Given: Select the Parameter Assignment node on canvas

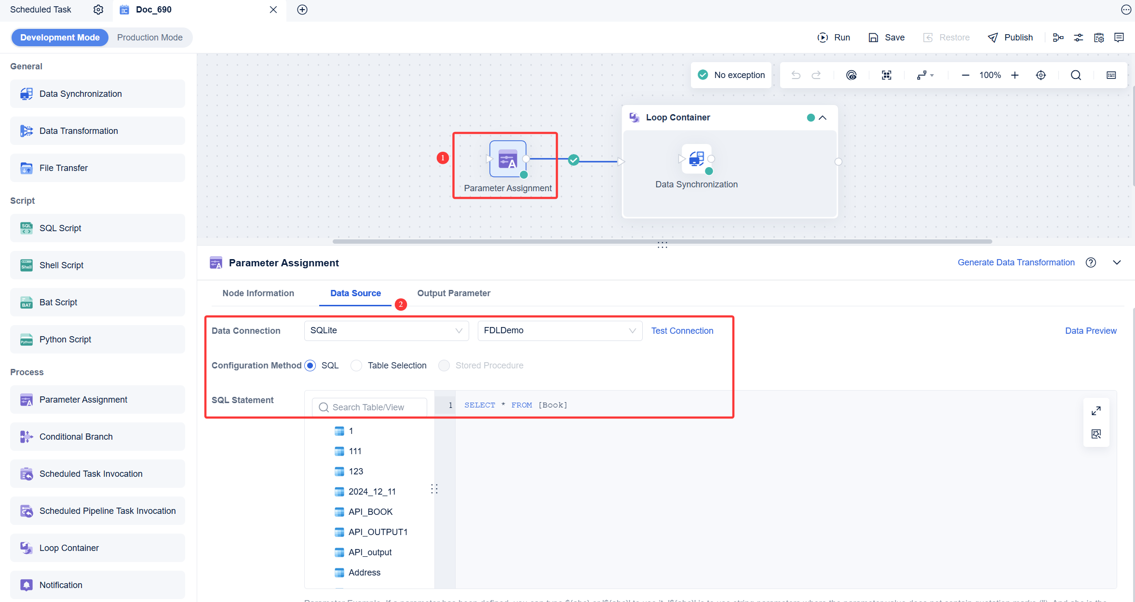Looking at the screenshot, I should [x=508, y=159].
